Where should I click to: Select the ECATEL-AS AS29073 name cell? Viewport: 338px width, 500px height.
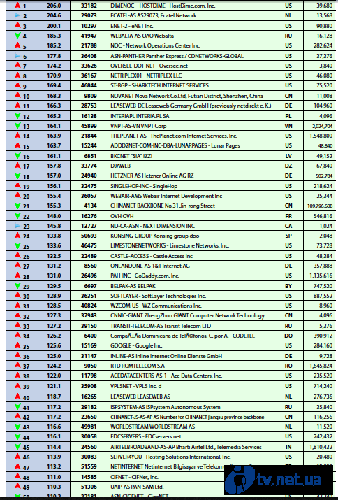pyautogui.click(x=191, y=15)
